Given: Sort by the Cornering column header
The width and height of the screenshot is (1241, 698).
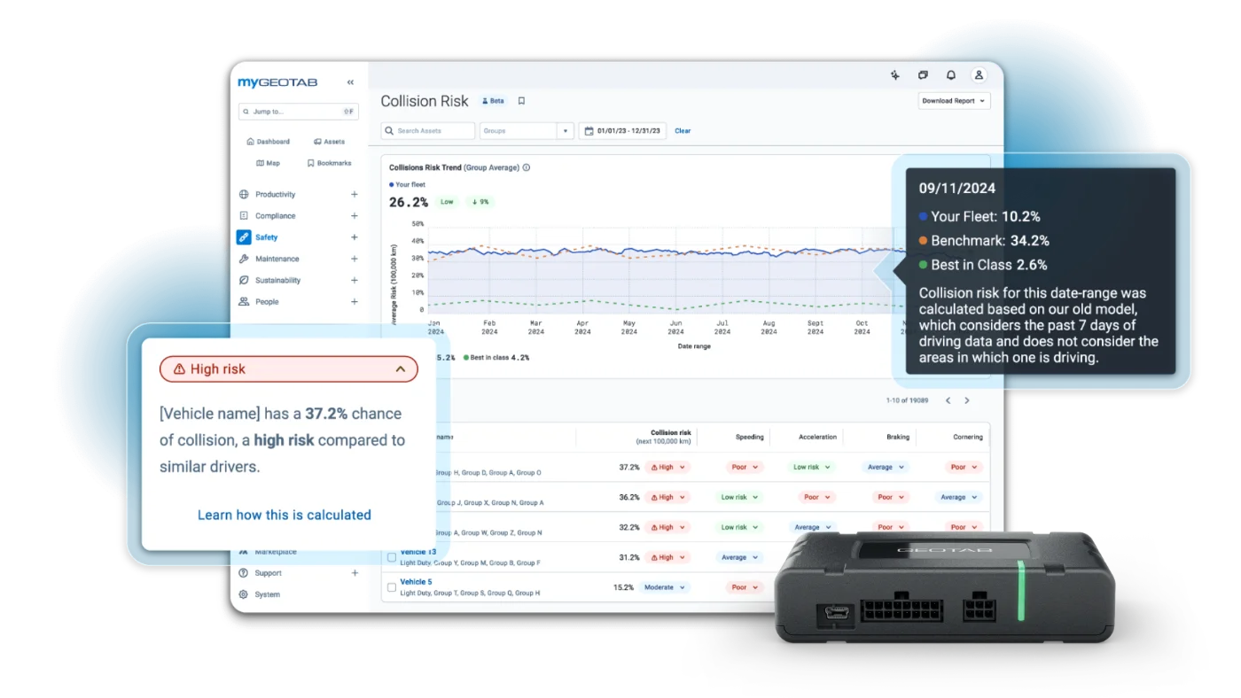Looking at the screenshot, I should [x=968, y=437].
